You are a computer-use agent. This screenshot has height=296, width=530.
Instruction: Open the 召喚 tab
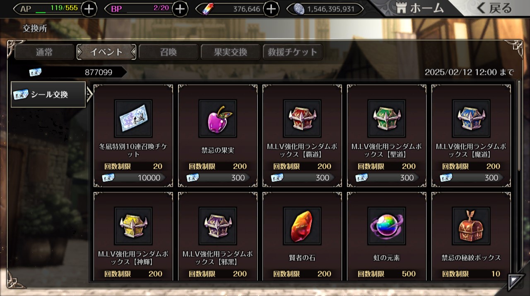click(x=169, y=52)
